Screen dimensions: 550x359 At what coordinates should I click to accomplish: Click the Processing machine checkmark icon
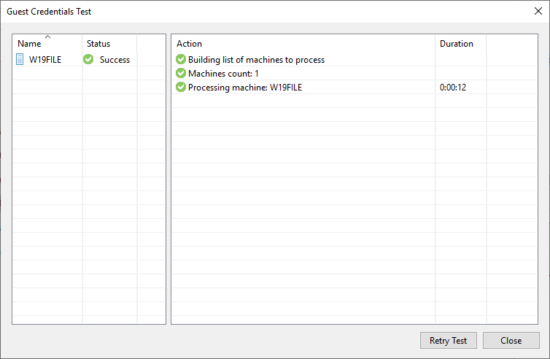[181, 87]
